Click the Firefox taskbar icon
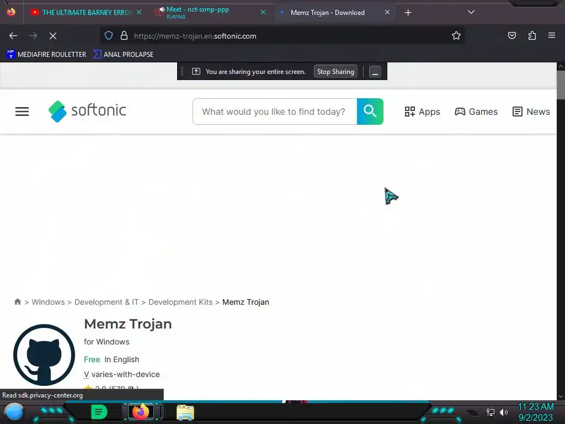 pyautogui.click(x=141, y=412)
